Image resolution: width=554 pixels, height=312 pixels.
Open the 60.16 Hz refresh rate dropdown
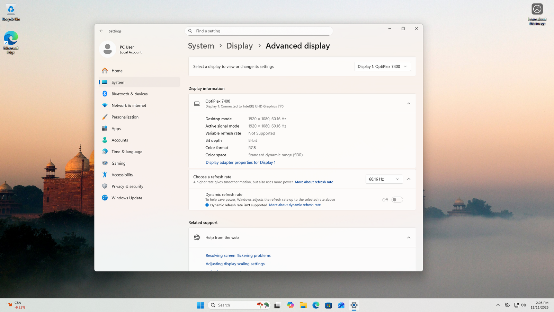tap(384, 179)
